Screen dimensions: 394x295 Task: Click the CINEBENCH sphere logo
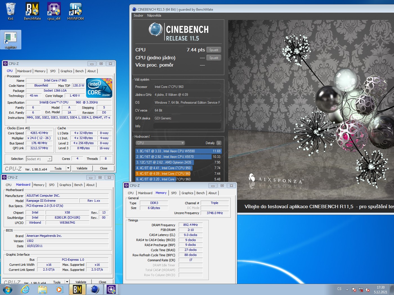[x=156, y=29]
